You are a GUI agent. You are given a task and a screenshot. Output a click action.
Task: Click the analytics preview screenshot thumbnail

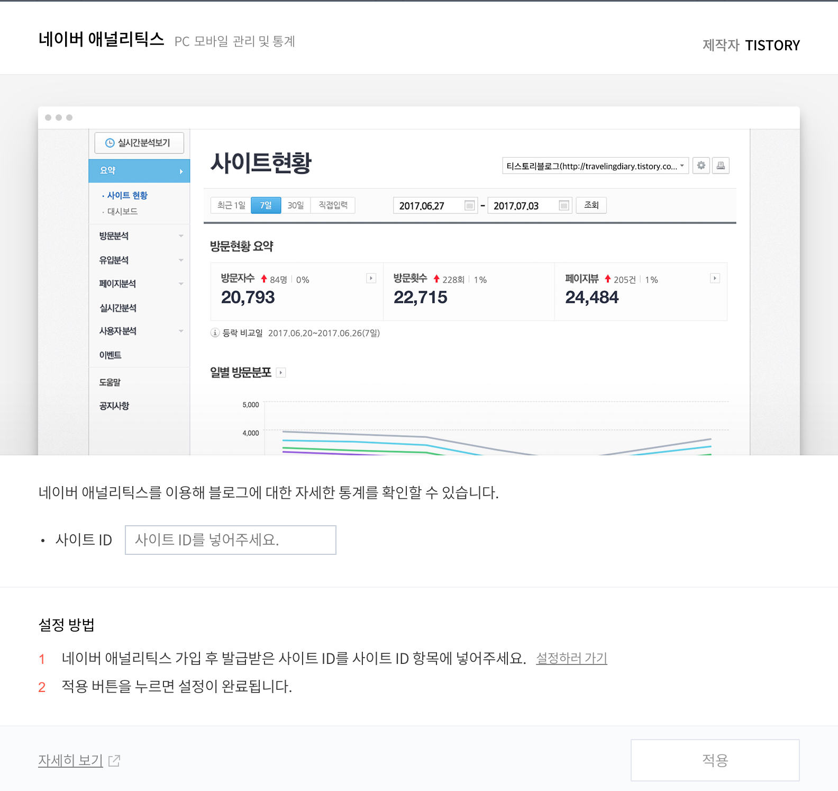point(419,281)
